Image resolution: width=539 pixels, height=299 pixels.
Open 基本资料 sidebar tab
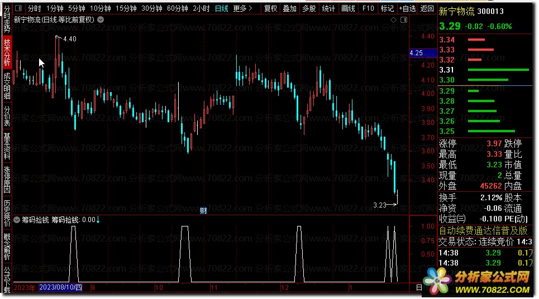(x=7, y=146)
